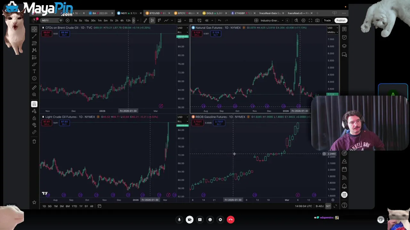This screenshot has height=230, width=410.
Task: Open BLL unit dropdown on Brent chart
Action: coord(182,32)
